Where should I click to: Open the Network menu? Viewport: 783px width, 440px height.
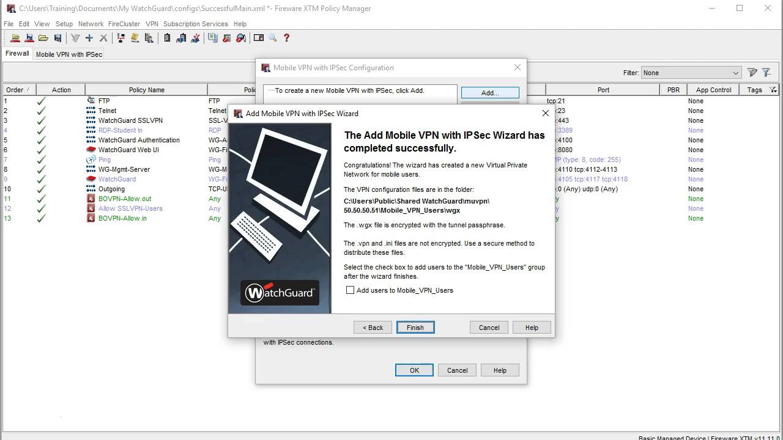click(91, 24)
